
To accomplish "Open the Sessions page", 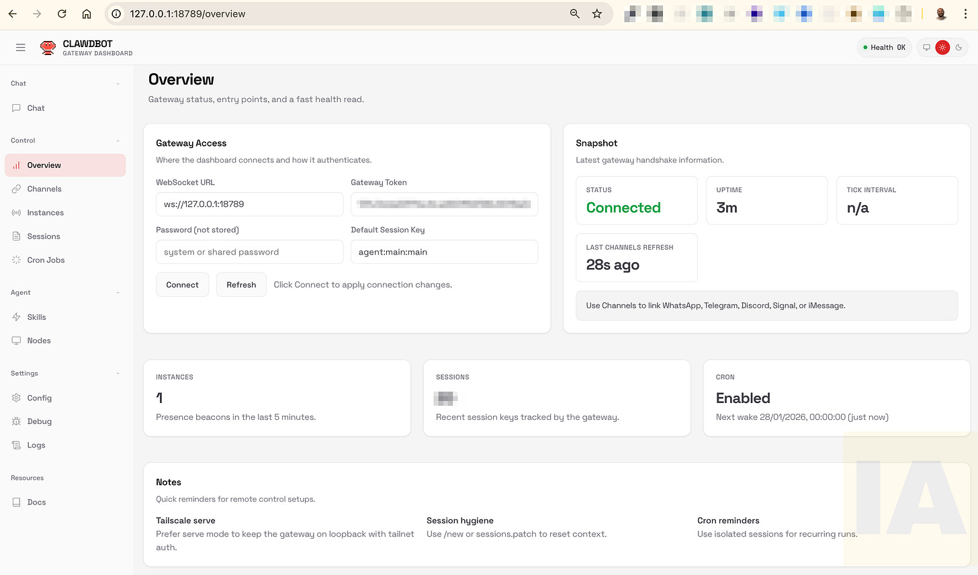I will [44, 236].
